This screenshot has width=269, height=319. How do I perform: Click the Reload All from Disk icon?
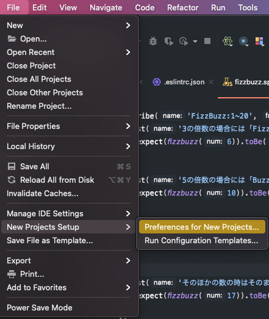(12, 180)
